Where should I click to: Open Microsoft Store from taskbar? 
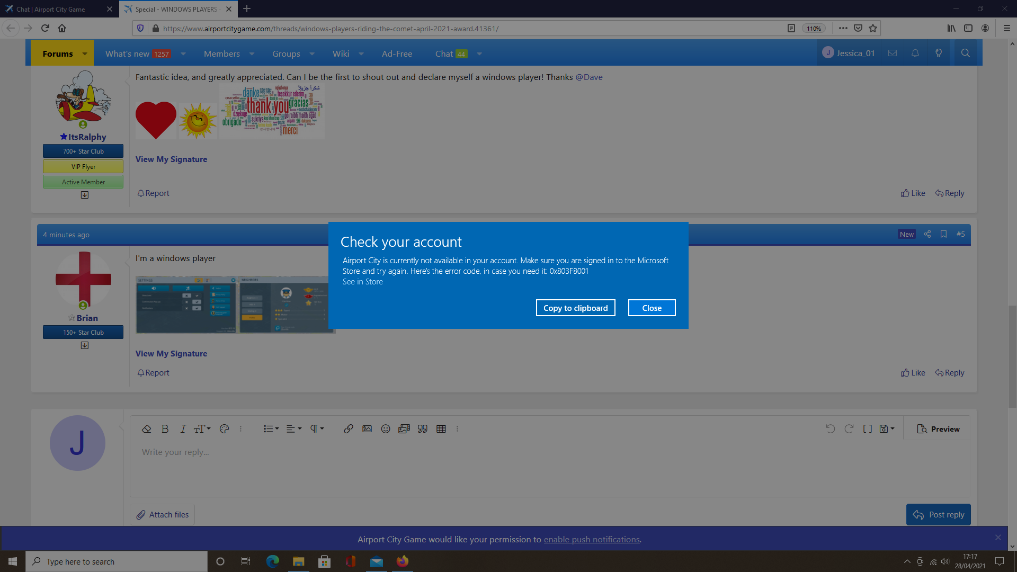(x=325, y=561)
